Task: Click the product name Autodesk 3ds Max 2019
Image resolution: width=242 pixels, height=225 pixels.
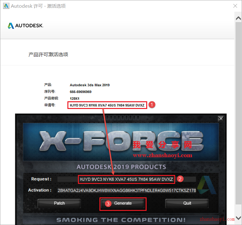Action: coord(90,85)
